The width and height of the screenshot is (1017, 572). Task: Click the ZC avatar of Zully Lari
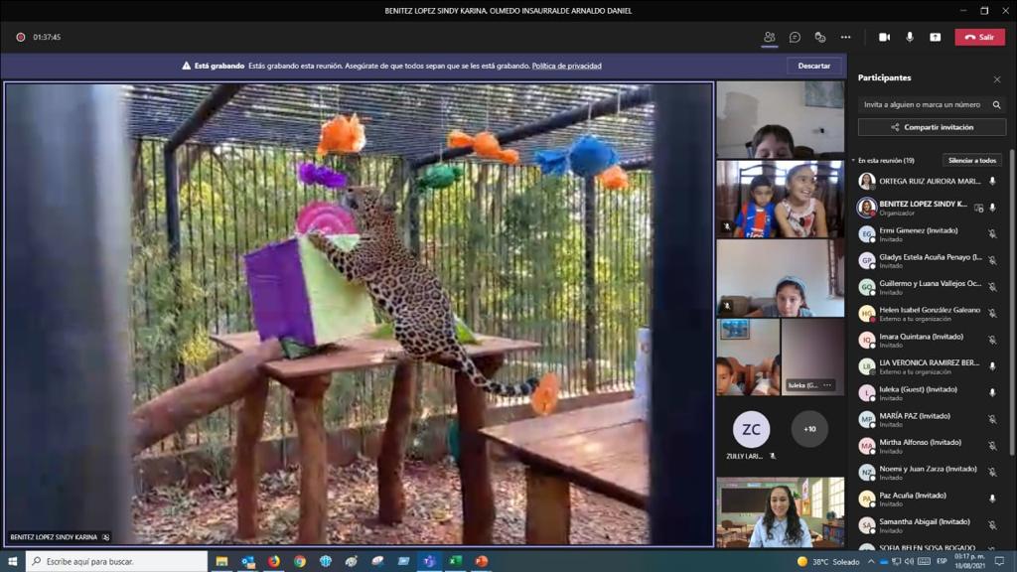pos(751,429)
